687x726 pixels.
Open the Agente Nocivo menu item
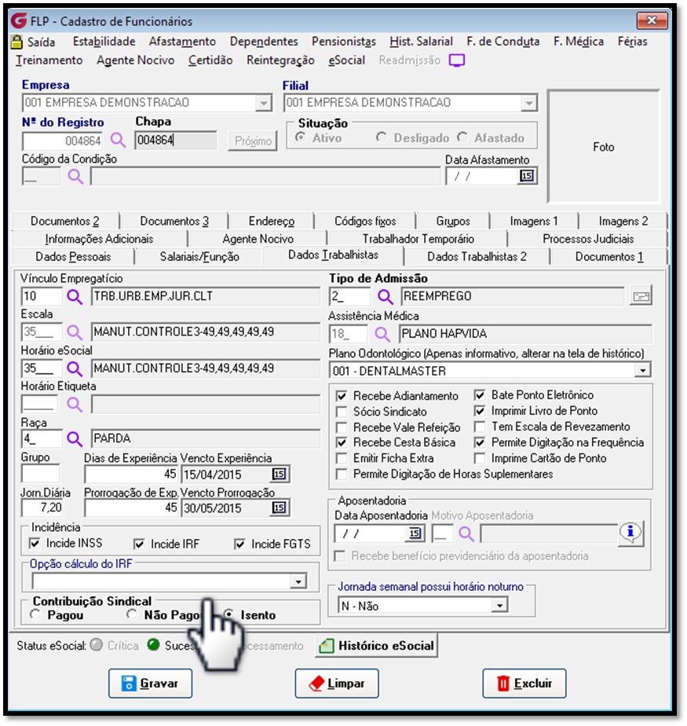pos(136,60)
